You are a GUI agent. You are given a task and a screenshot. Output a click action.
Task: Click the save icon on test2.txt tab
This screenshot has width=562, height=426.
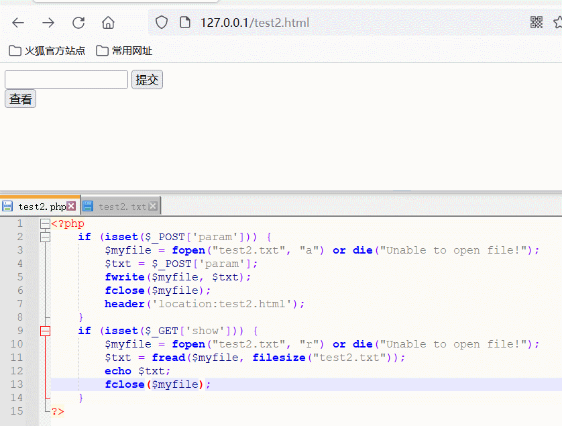pos(88,206)
